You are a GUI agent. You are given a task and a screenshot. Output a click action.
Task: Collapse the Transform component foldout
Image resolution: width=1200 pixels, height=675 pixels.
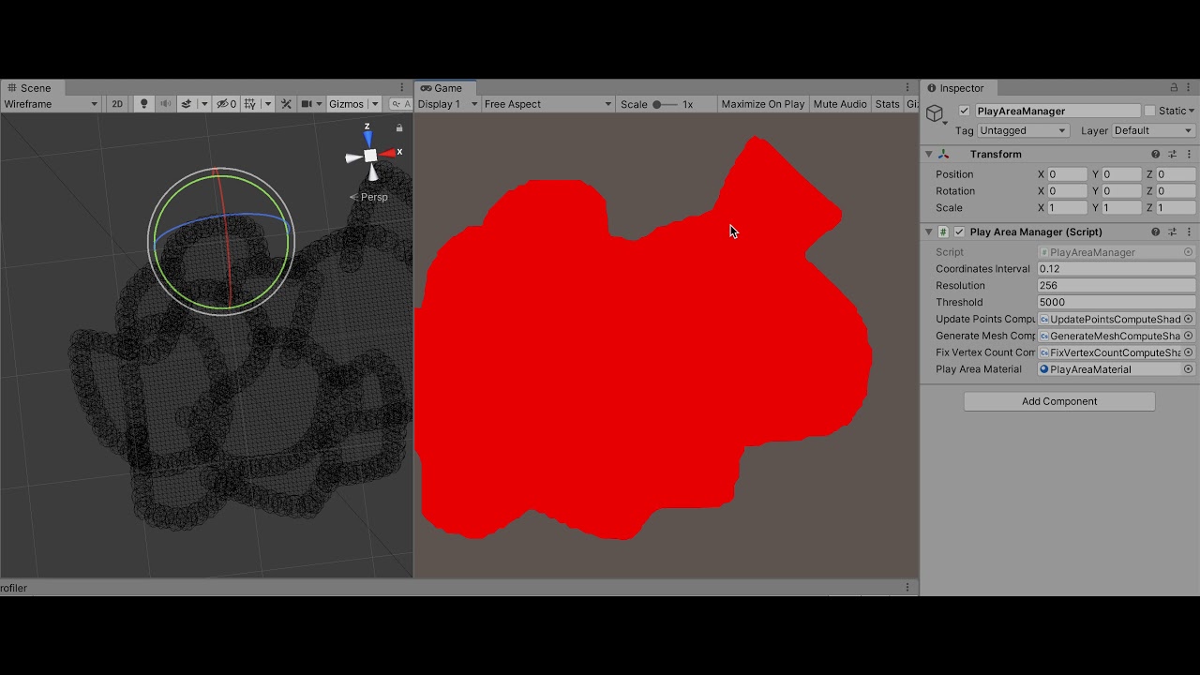tap(929, 154)
